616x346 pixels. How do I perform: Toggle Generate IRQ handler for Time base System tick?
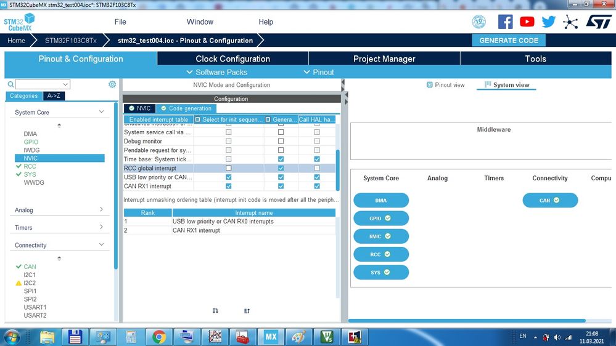(x=281, y=159)
